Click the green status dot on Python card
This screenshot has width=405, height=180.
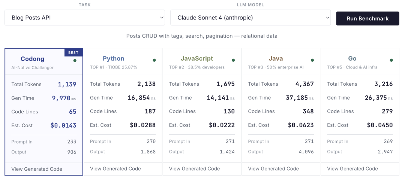(x=154, y=60)
